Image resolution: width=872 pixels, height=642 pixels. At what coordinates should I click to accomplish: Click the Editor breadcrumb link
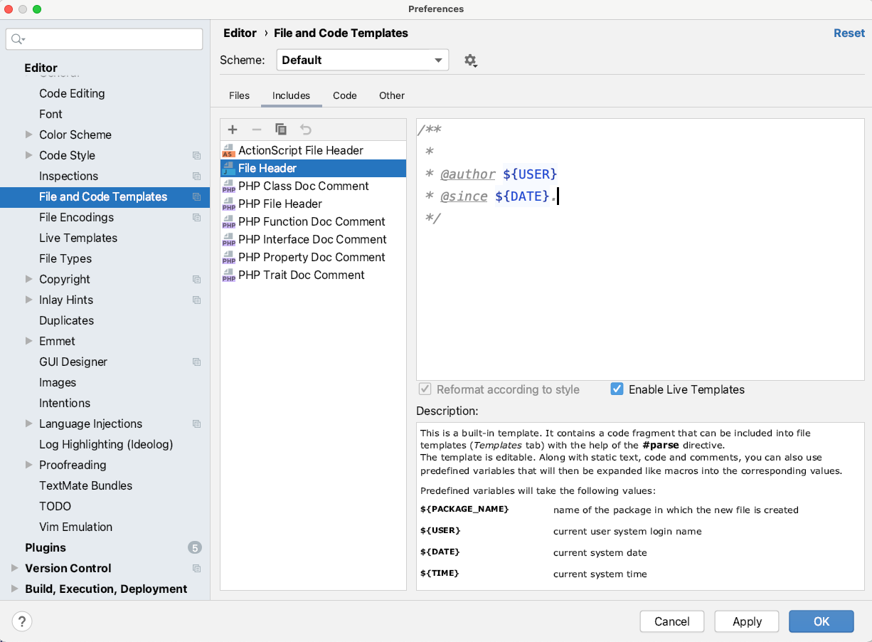[240, 33]
